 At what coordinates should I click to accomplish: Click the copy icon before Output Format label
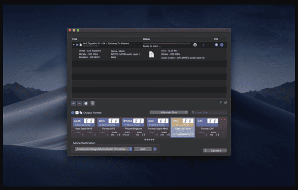click(81, 112)
